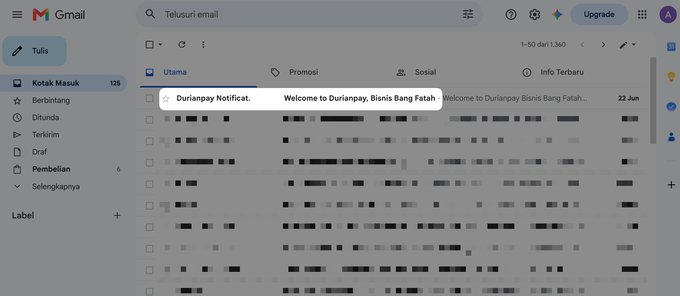The height and width of the screenshot is (296, 680).
Task: Click the search magnifier icon
Action: pos(150,14)
